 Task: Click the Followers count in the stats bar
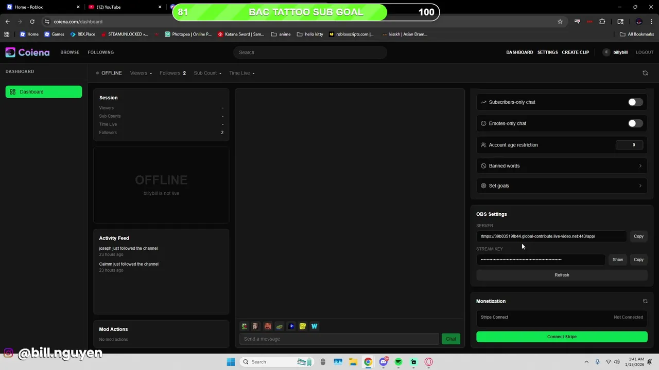[x=172, y=73]
